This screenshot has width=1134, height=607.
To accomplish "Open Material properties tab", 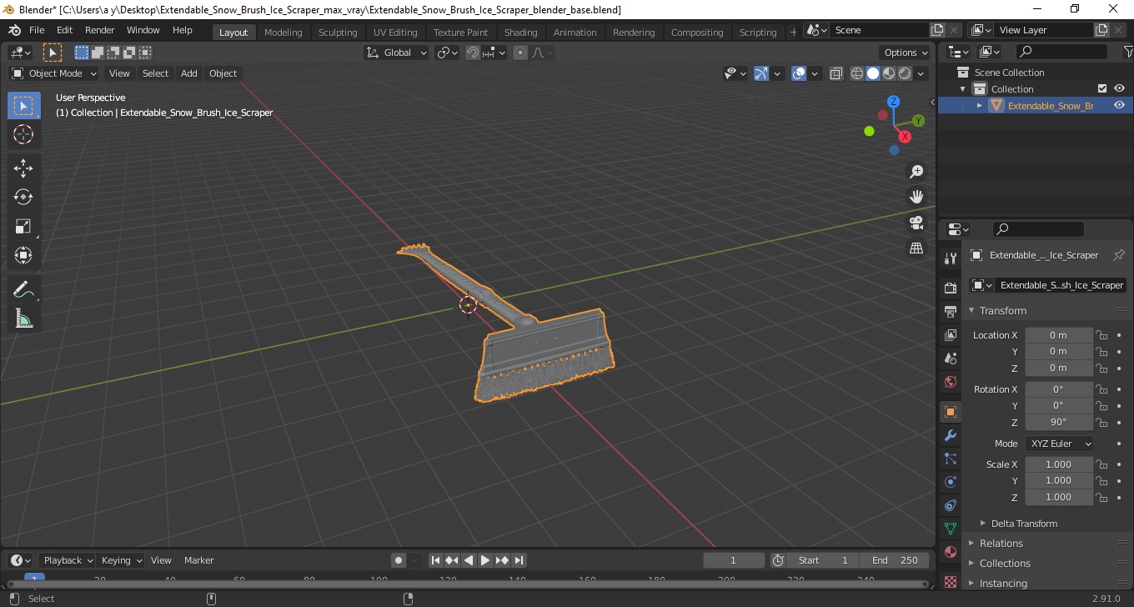I will pos(950,552).
